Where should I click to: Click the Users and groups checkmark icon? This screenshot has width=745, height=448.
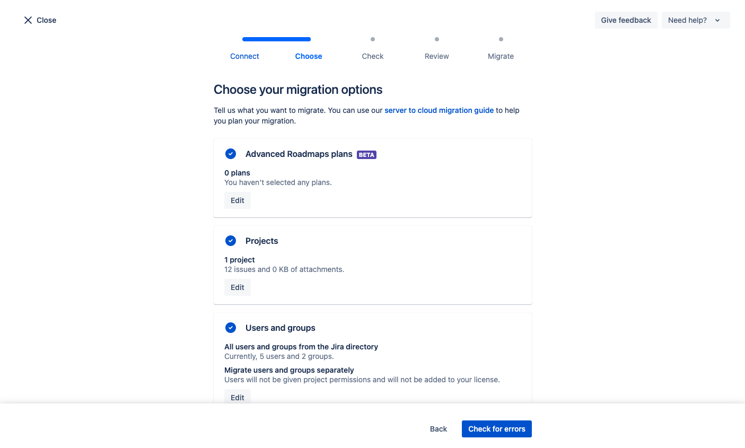coord(231,328)
